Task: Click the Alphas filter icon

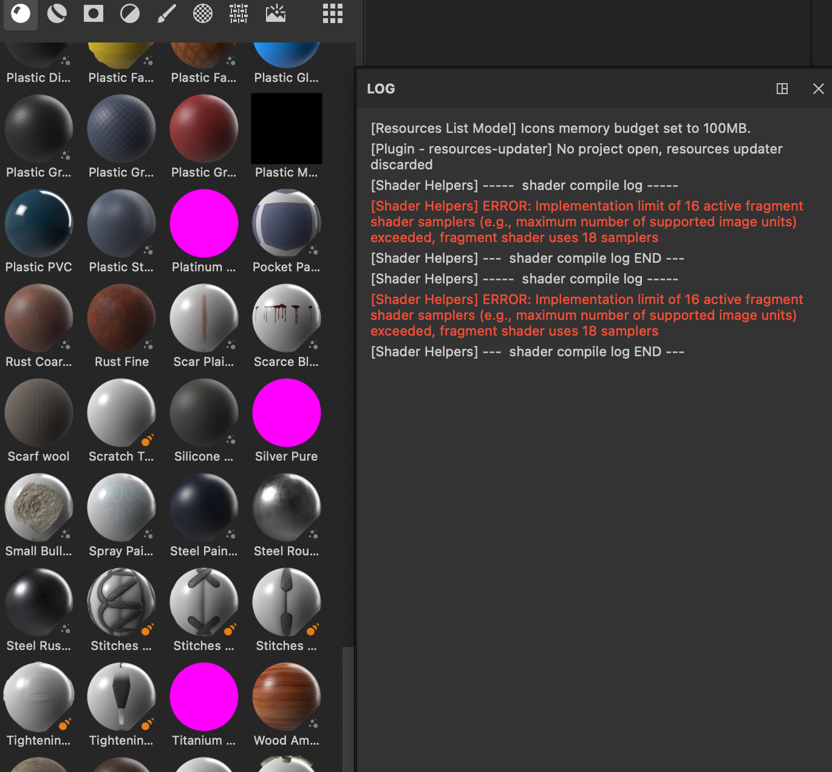Action: click(203, 13)
